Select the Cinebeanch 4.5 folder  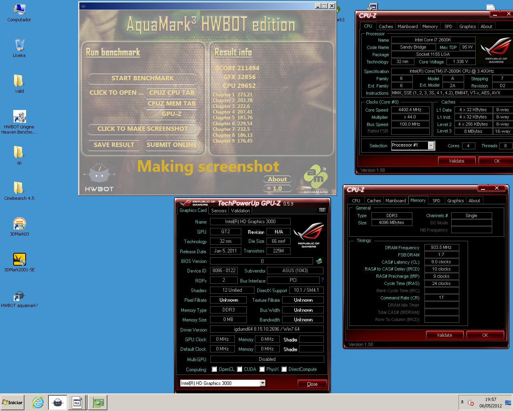click(x=19, y=191)
